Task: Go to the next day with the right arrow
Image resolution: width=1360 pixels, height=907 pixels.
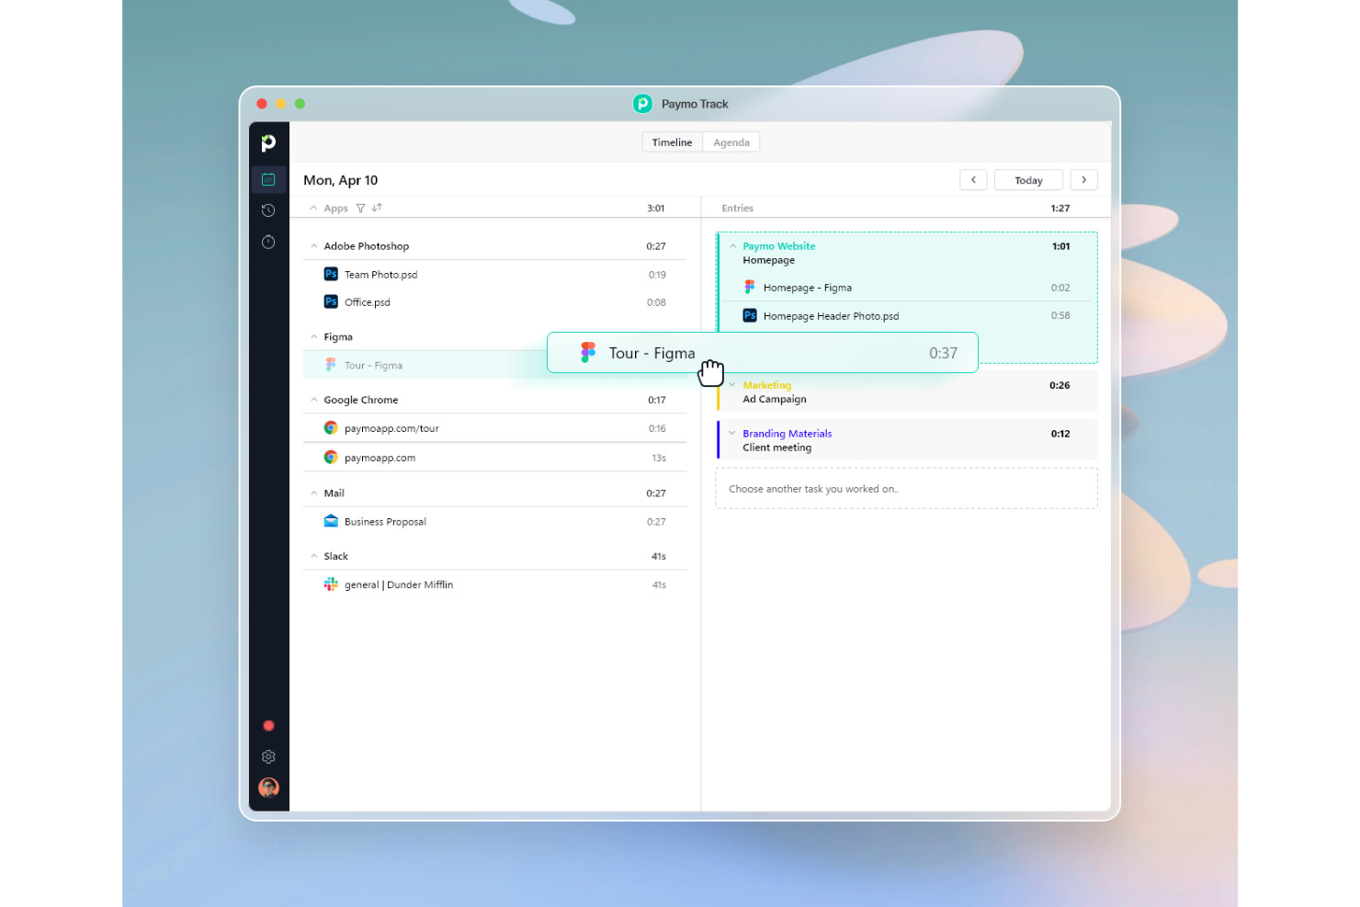Action: [1083, 179]
